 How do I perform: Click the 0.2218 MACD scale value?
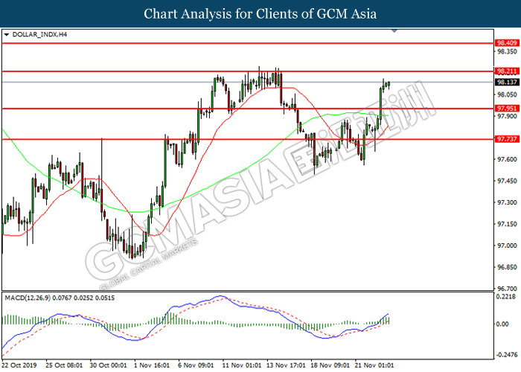click(x=506, y=297)
